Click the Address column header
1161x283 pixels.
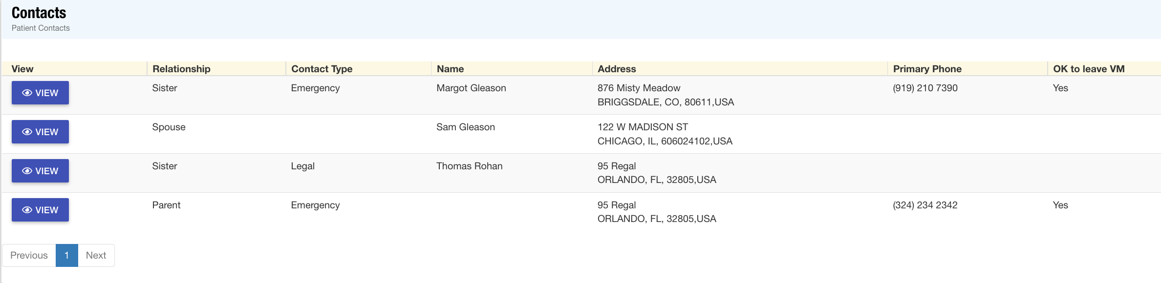[x=616, y=69]
